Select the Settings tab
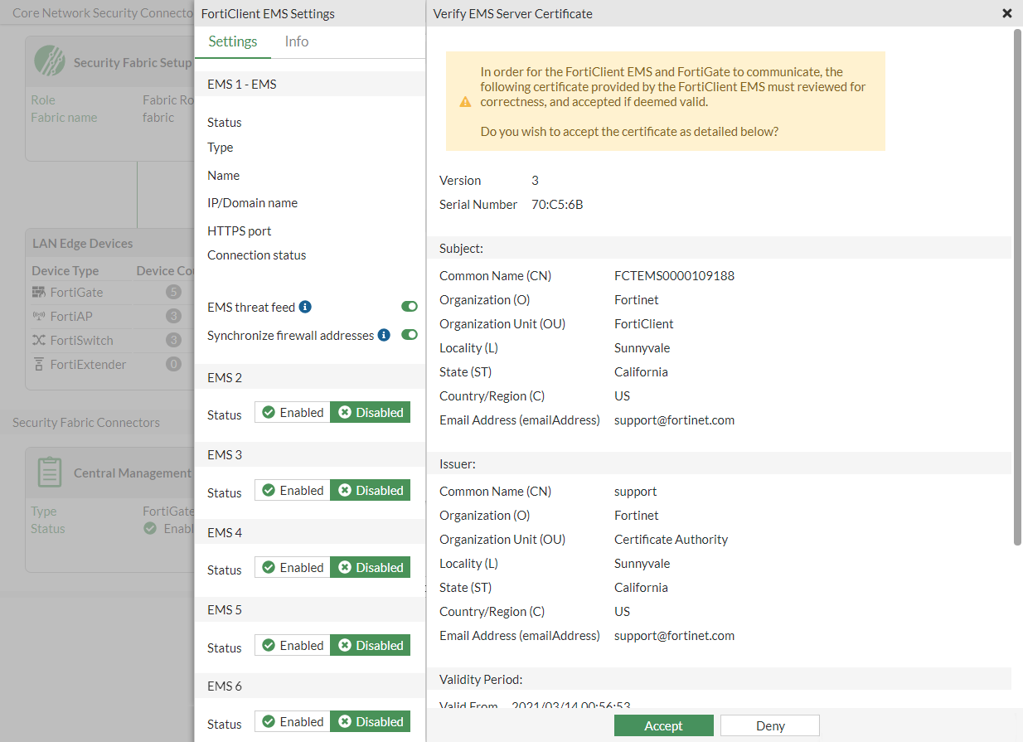1023x742 pixels. pos(233,41)
